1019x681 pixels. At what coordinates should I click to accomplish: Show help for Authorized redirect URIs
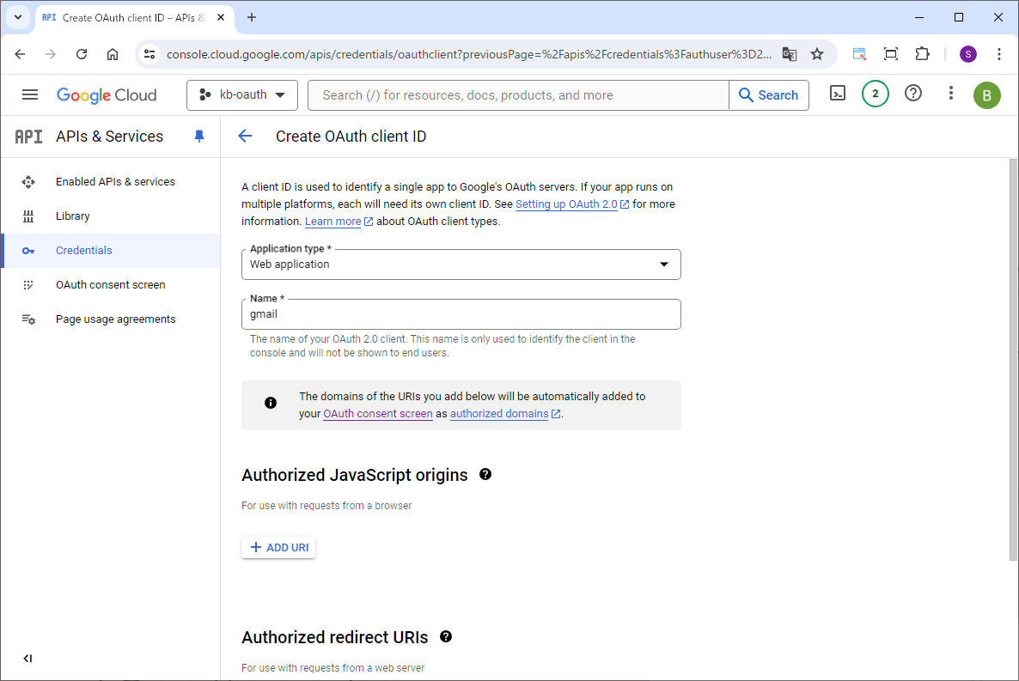(446, 636)
